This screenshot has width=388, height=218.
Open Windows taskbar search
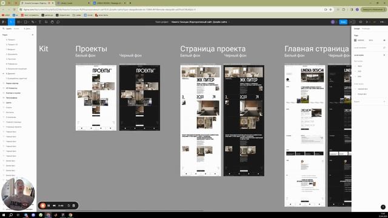11,215
